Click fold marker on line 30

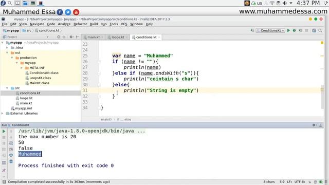[99, 85]
